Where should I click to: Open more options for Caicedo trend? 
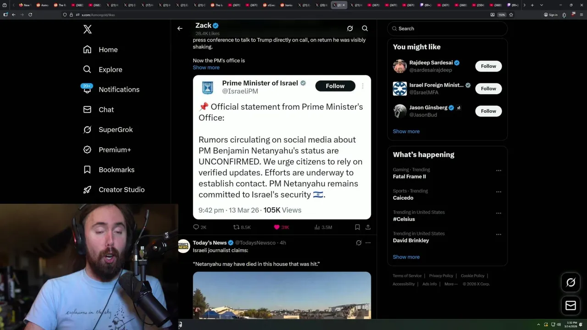[498, 192]
